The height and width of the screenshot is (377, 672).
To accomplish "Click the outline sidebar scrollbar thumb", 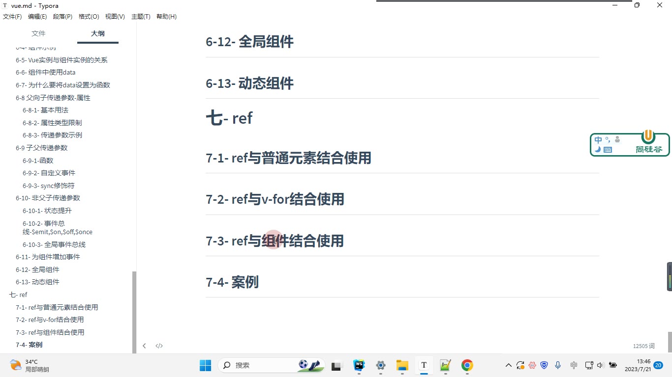I will pyautogui.click(x=134, y=312).
